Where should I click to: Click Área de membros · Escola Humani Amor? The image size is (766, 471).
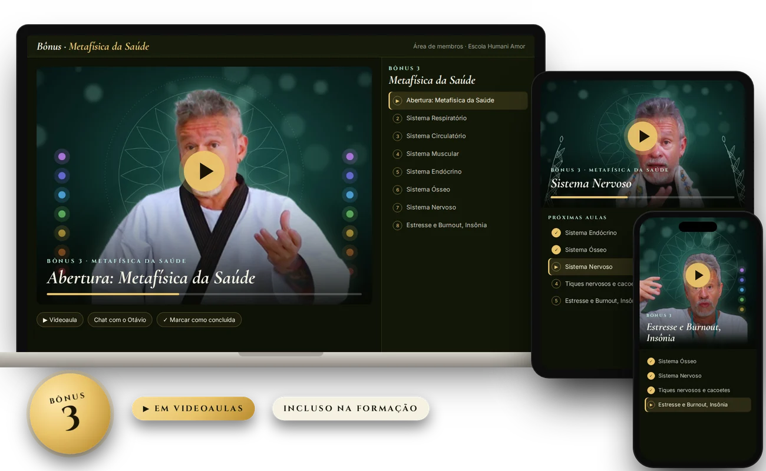coord(469,47)
